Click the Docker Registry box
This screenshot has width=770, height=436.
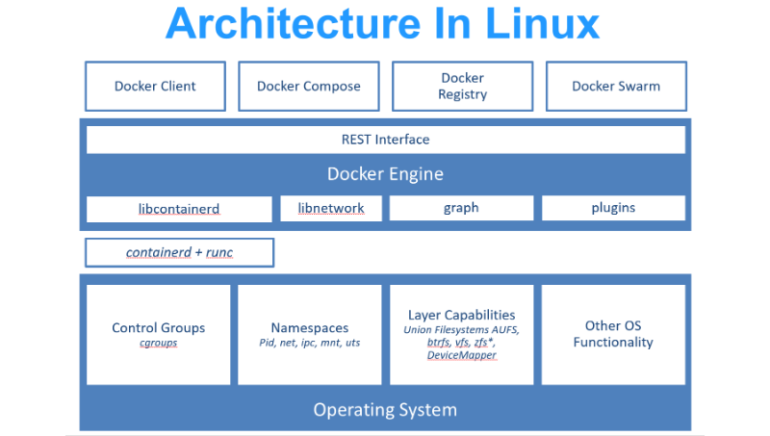click(x=463, y=86)
